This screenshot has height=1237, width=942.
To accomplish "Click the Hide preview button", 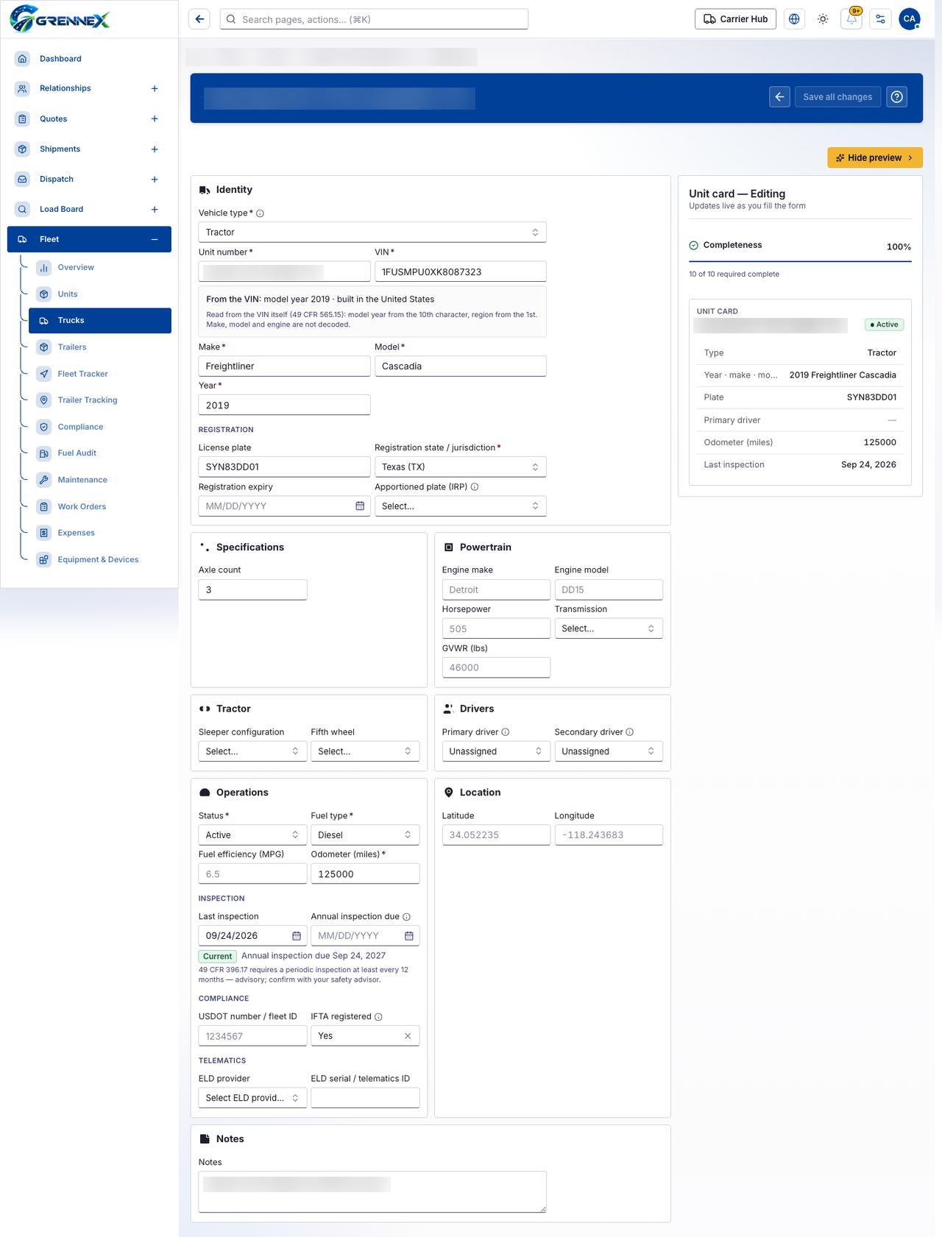I will [x=875, y=157].
